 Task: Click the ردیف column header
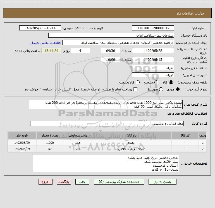click(x=203, y=135)
